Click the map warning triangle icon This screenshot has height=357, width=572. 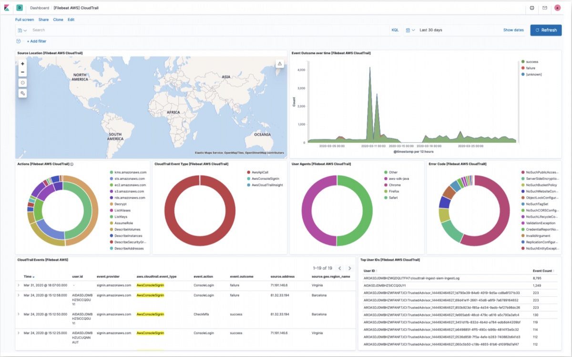pyautogui.click(x=280, y=64)
